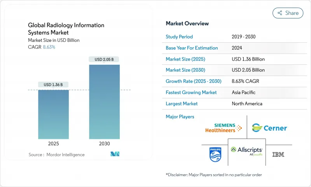The height and width of the screenshot is (187, 311).
Task: Click the Siemens Healthineers logo
Action: coord(224,128)
